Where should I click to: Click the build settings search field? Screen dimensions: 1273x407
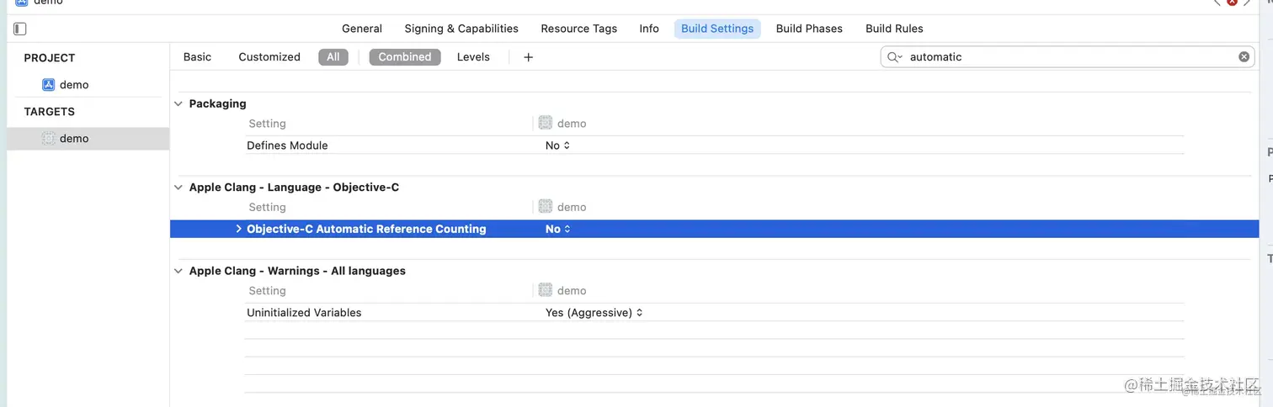(x=1069, y=57)
